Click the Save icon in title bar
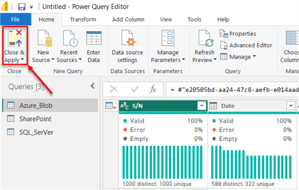This screenshot has height=190, width=299. pyautogui.click(x=22, y=7)
